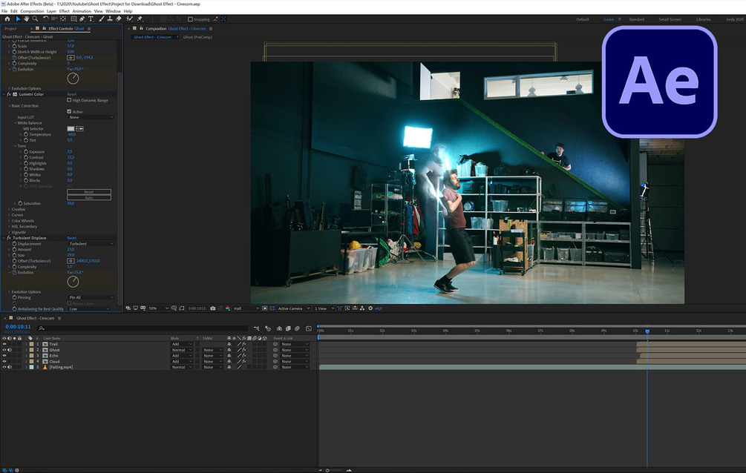Image resolution: width=746 pixels, height=473 pixels.
Task: Hide the Cloud layer eye toggle
Action: click(x=4, y=361)
